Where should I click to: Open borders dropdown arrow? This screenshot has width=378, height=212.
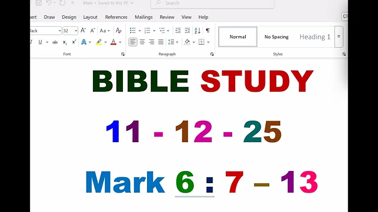pyautogui.click(x=208, y=42)
